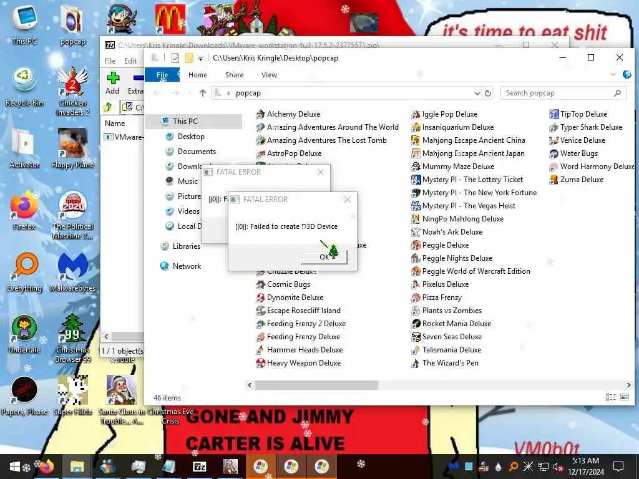Select Hammer Heads Deluxe file
The image size is (639, 479).
click(299, 350)
